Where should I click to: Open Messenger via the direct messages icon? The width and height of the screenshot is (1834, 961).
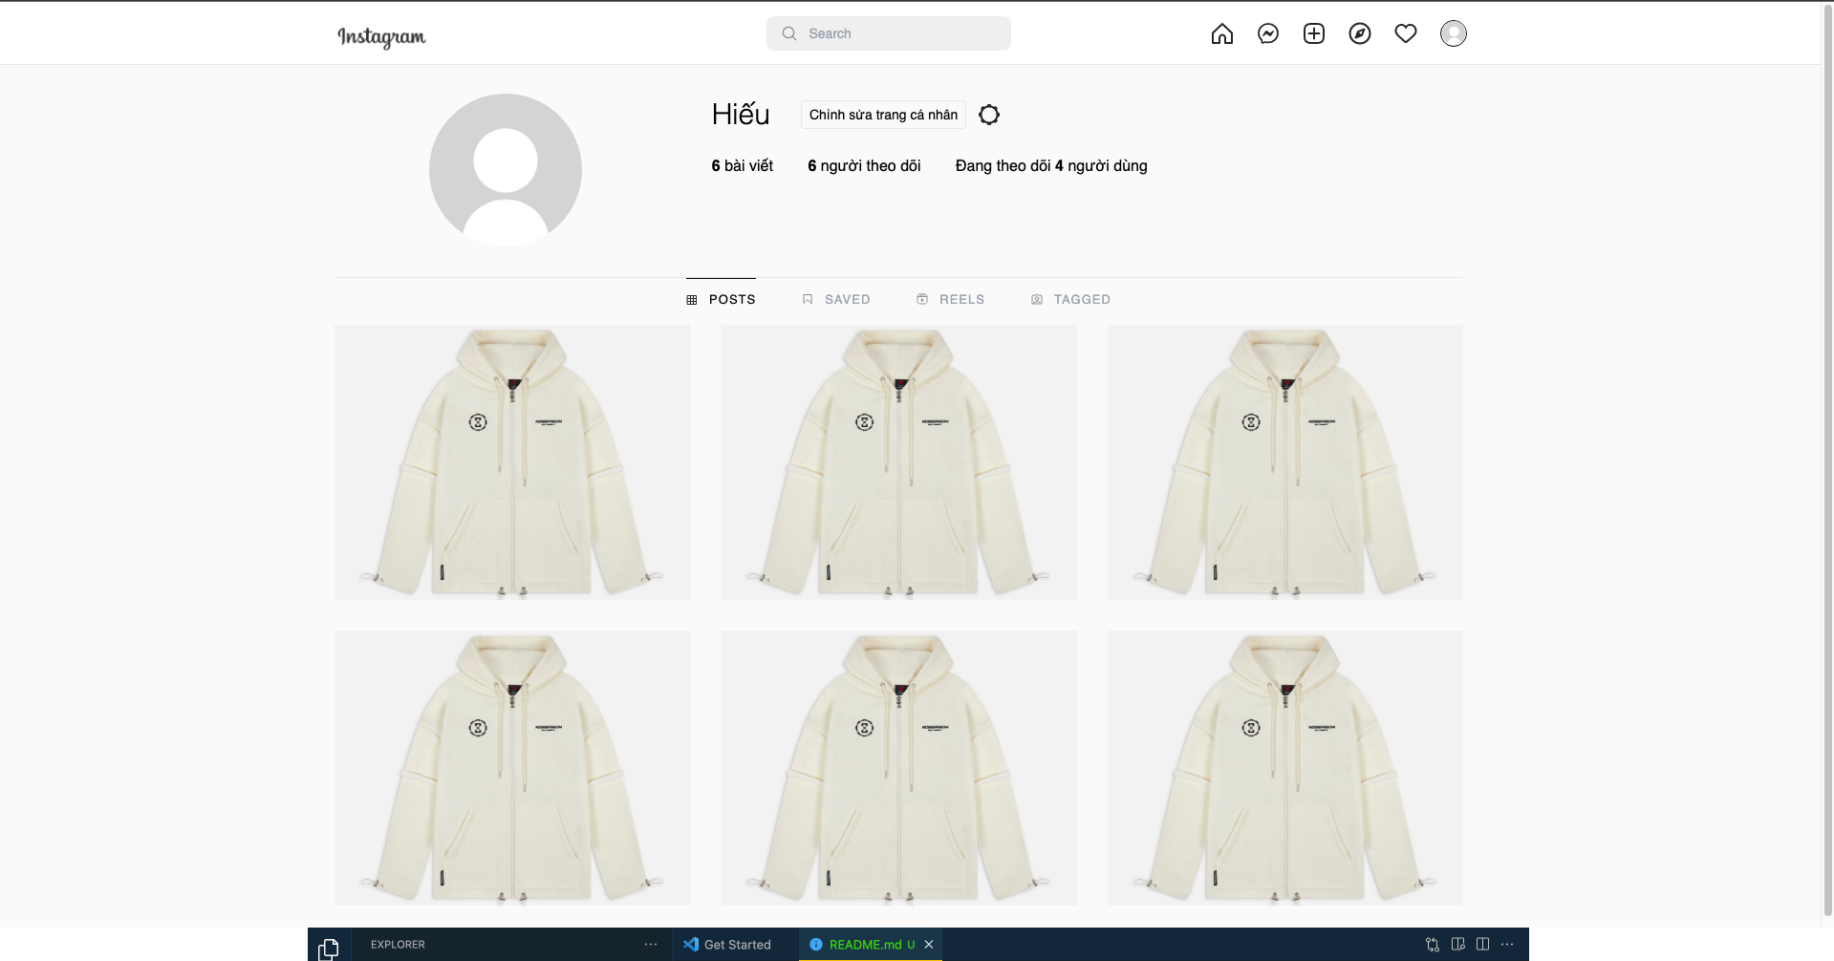[x=1268, y=32]
